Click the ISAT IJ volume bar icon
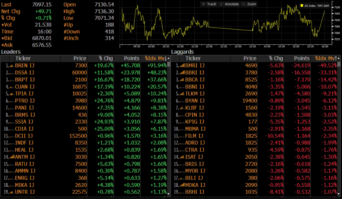The height and width of the screenshot is (199, 342). point(182,157)
